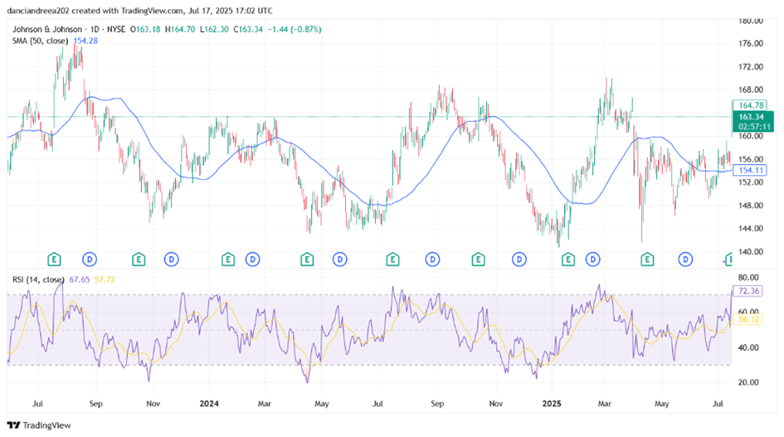Click the earnings marker in April 2024

tap(306, 260)
